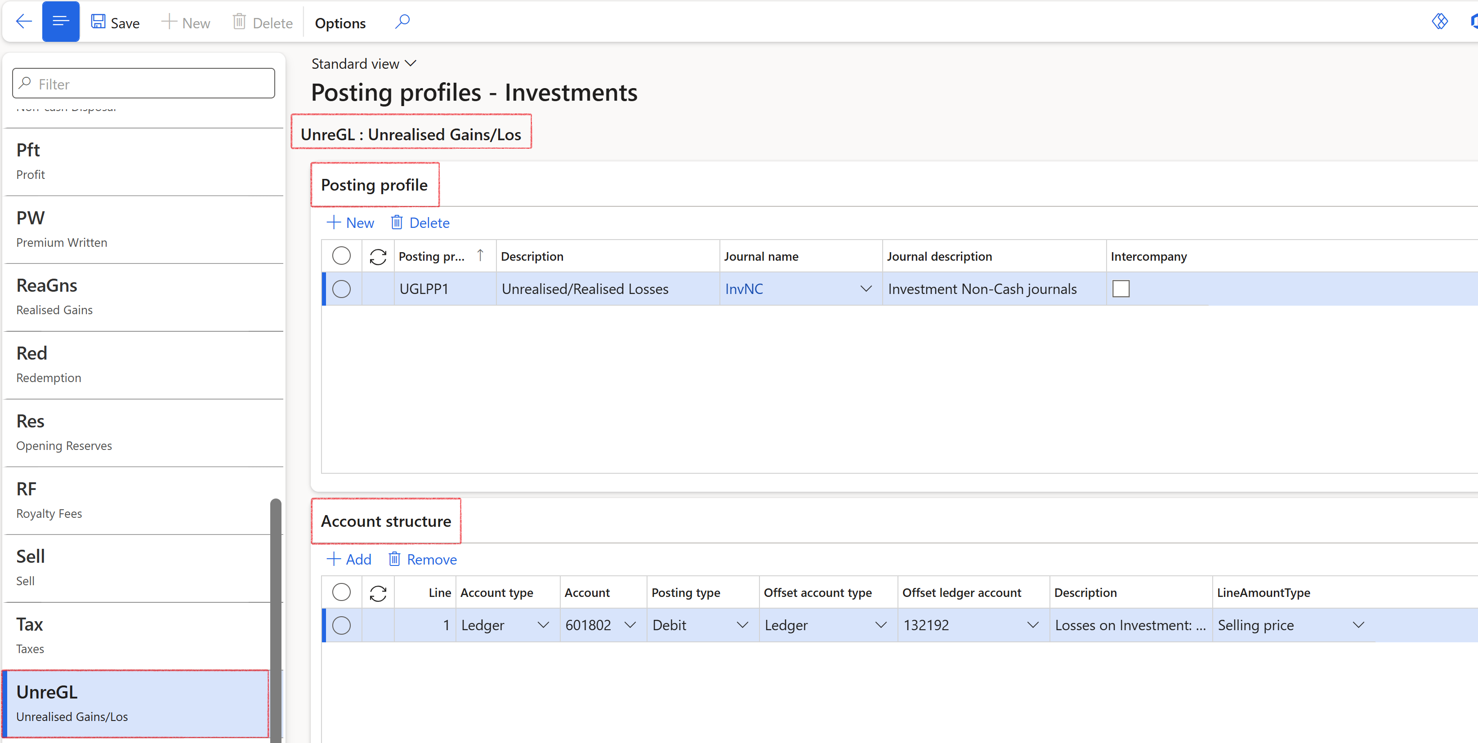Select the UGLPP1 row radio button
This screenshot has height=743, width=1478.
pyautogui.click(x=341, y=289)
